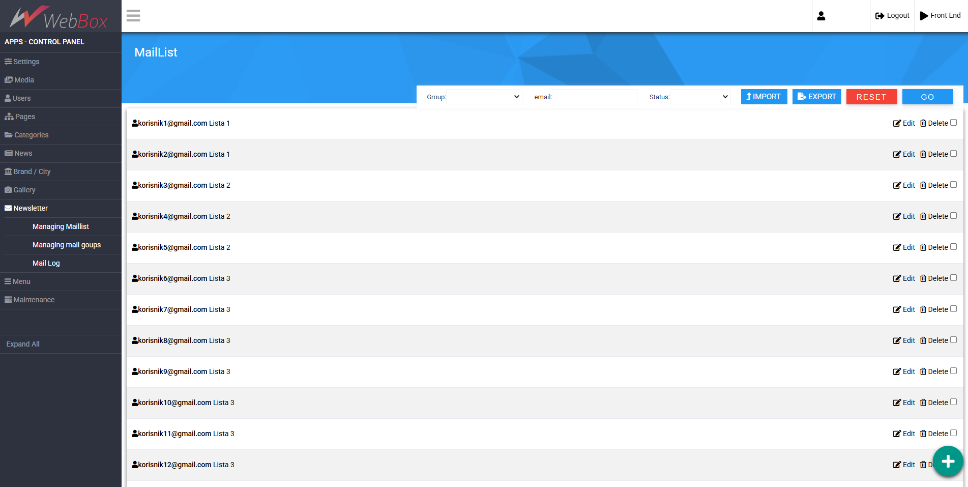The width and height of the screenshot is (968, 487).
Task: Open Settings in the sidebar
Action: pyautogui.click(x=61, y=62)
